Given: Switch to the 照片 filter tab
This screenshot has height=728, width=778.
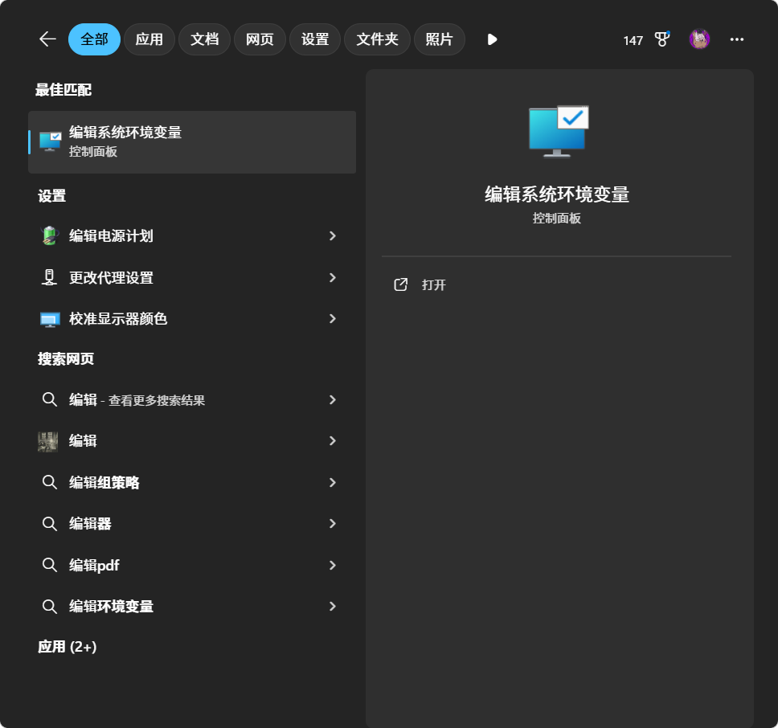Looking at the screenshot, I should coord(439,39).
